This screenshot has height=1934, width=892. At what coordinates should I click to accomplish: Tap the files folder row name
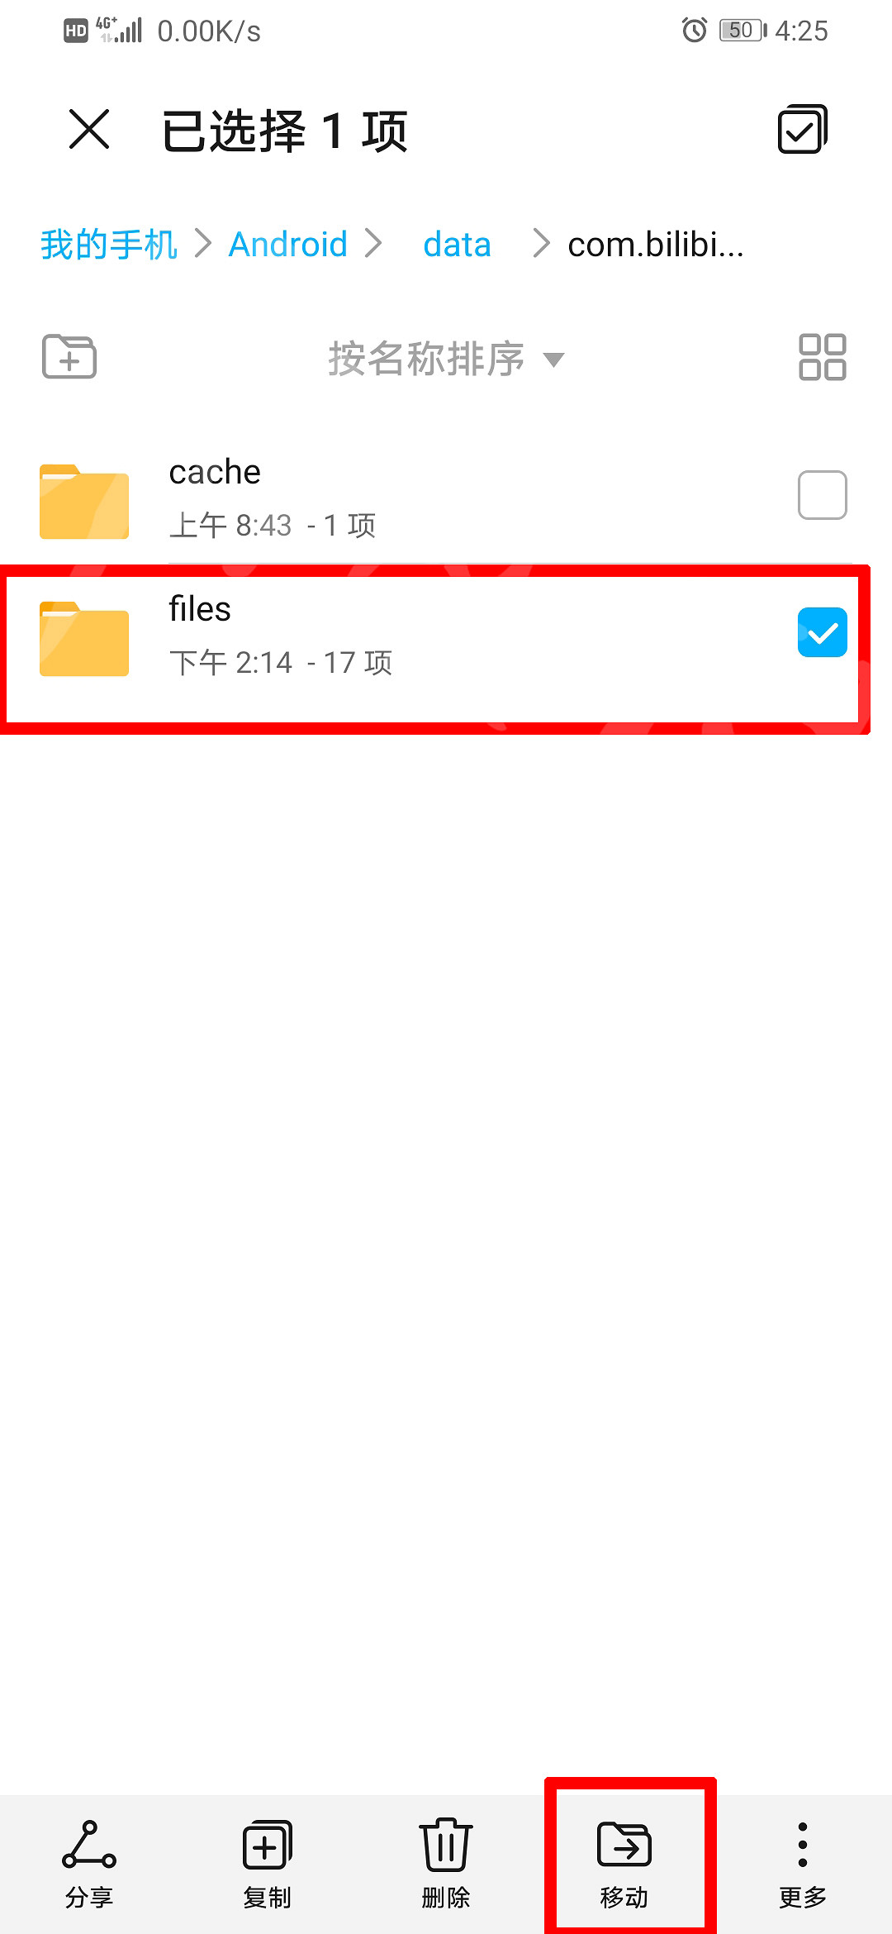point(200,609)
